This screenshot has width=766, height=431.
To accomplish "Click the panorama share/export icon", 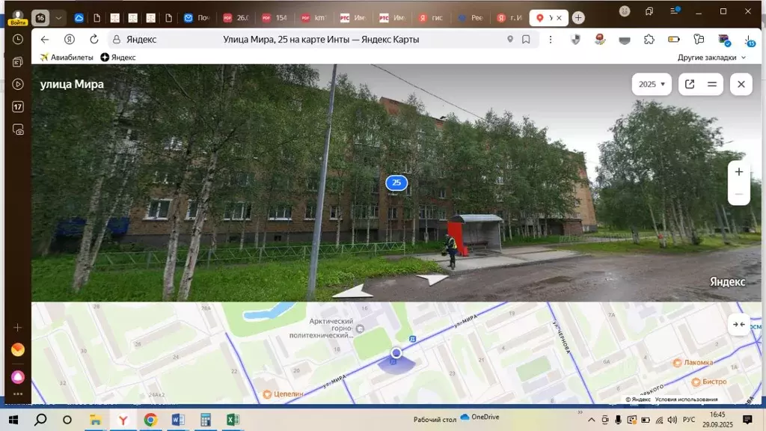I will tap(689, 84).
